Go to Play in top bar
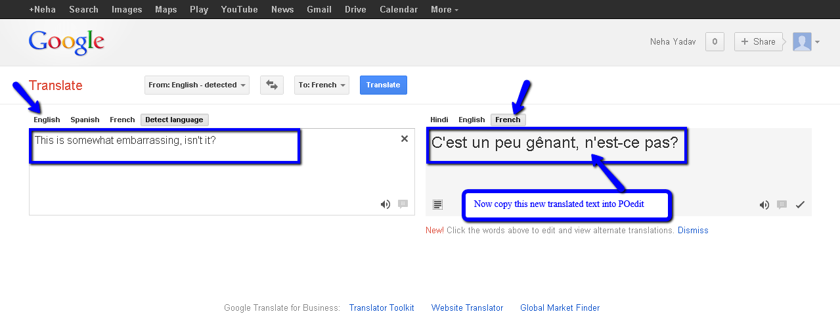Image resolution: width=840 pixels, height=318 pixels. (x=199, y=9)
